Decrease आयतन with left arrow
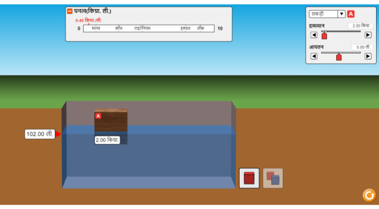Screen dimensions: 379x209 tap(314, 56)
